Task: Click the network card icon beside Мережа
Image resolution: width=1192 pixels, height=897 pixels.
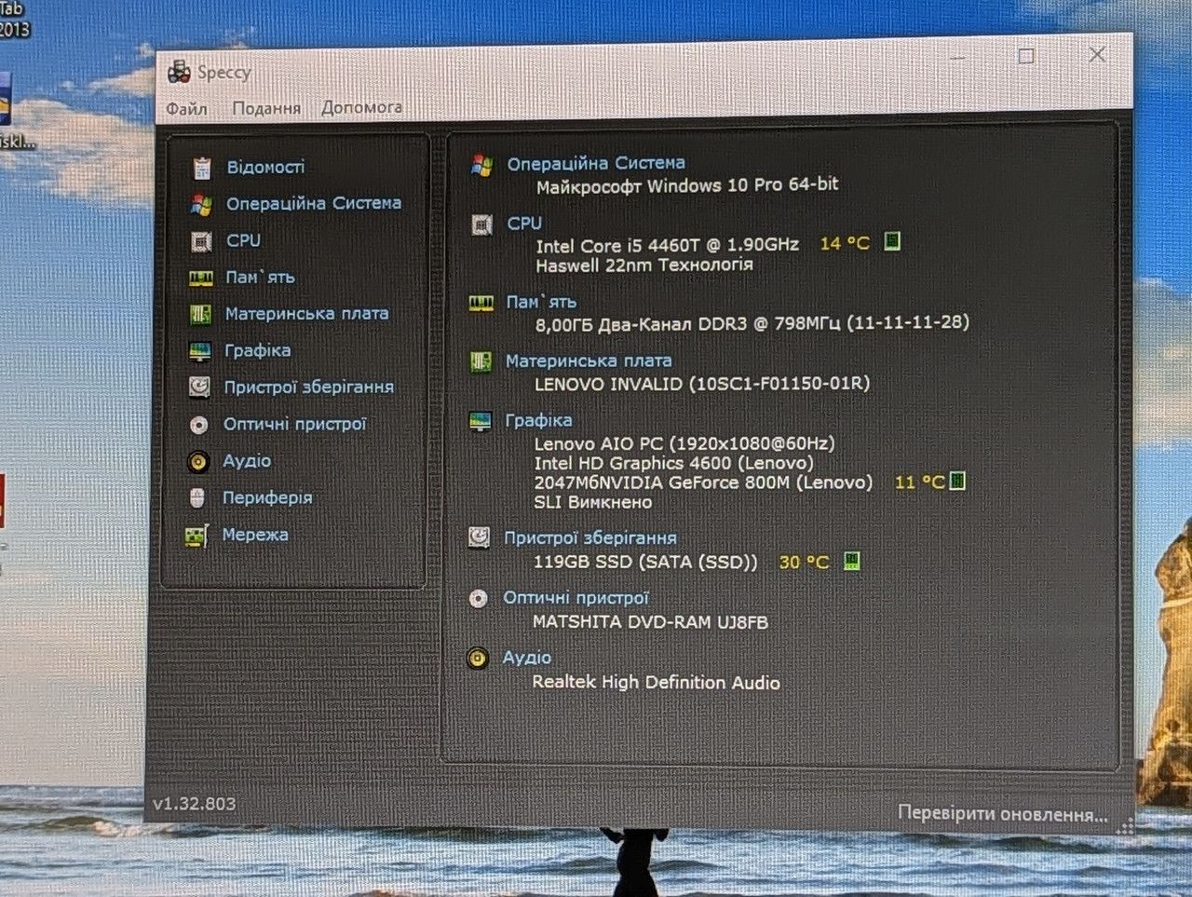Action: point(196,536)
